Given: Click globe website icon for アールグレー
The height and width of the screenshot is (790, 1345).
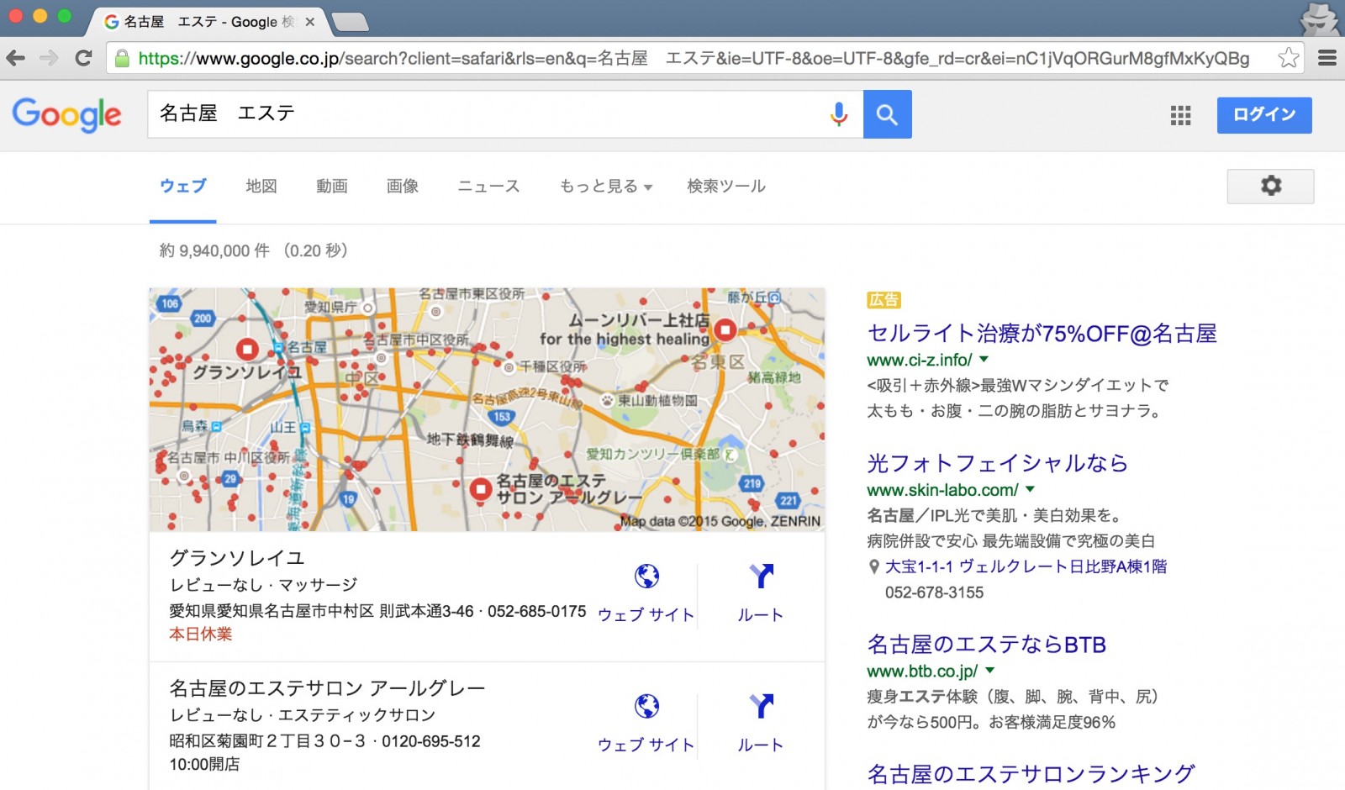Looking at the screenshot, I should click(x=646, y=707).
